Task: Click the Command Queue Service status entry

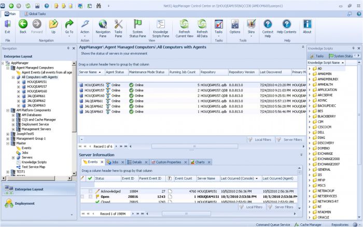Action: (273, 224)
